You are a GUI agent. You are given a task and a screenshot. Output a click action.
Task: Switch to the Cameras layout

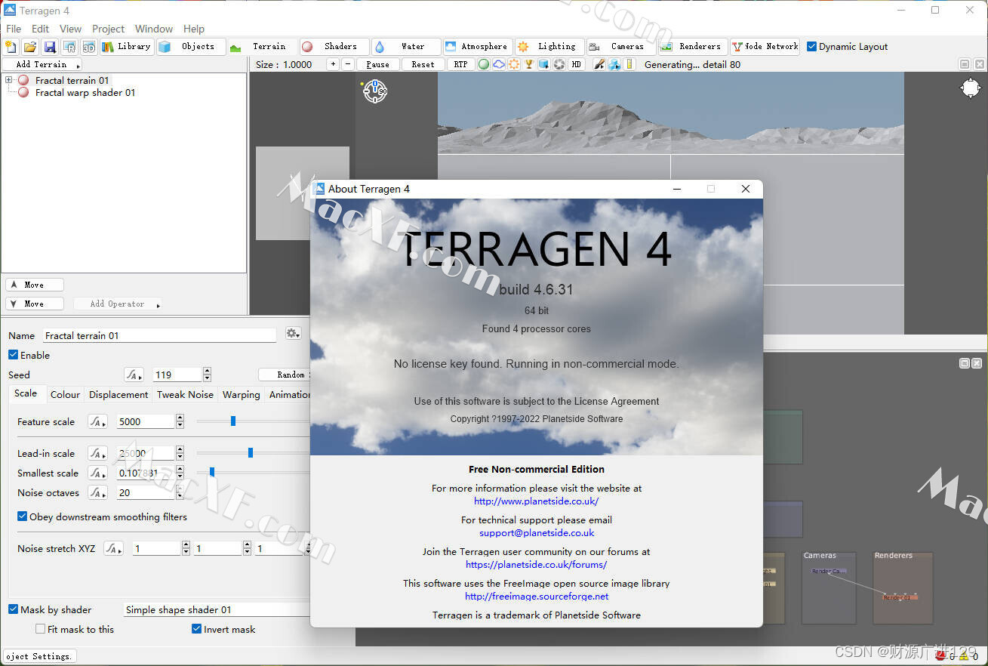click(x=620, y=47)
